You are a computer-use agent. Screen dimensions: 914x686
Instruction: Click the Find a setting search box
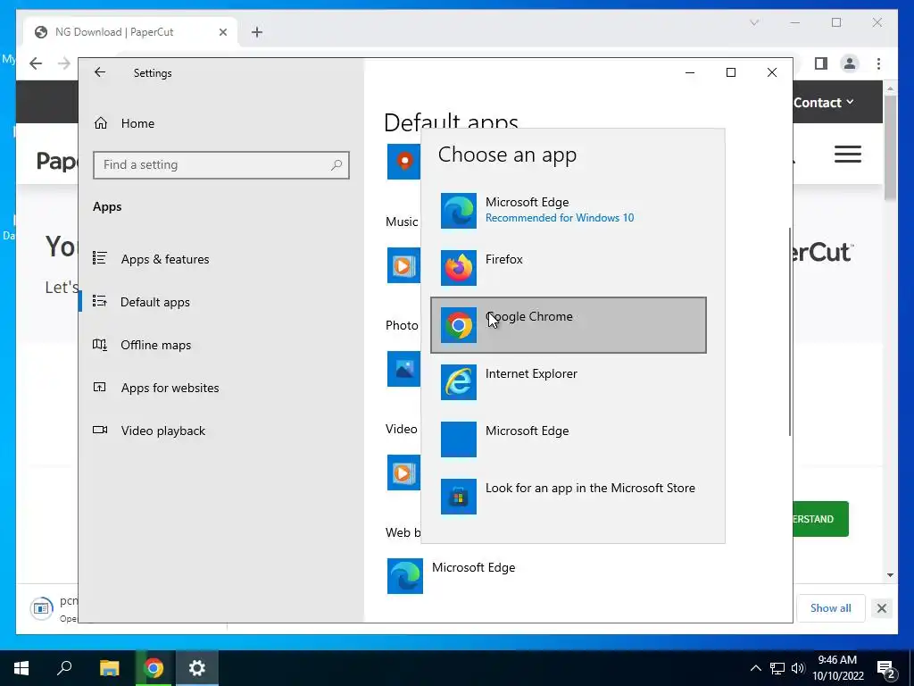[x=221, y=165]
